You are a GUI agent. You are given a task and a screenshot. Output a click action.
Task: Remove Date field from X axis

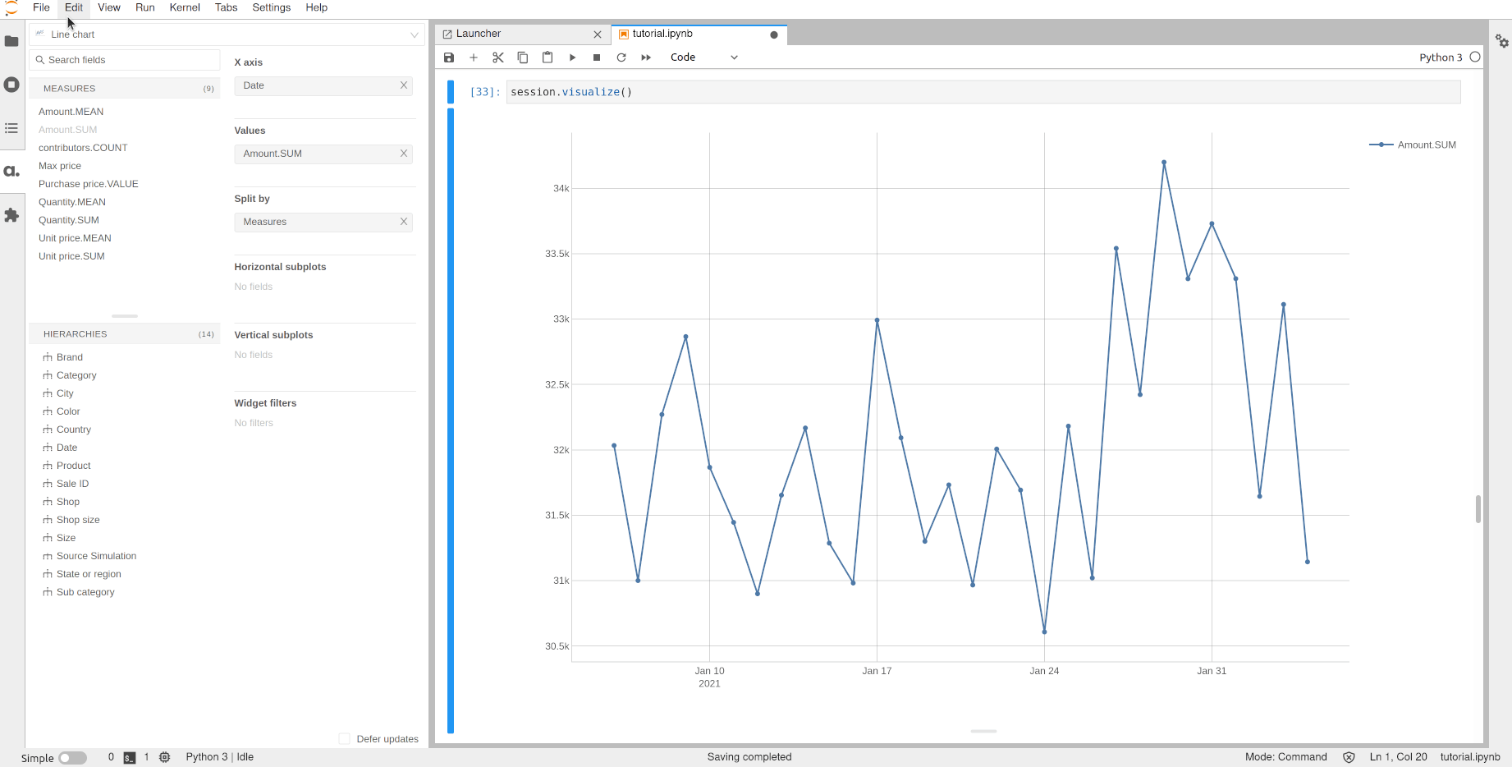404,85
